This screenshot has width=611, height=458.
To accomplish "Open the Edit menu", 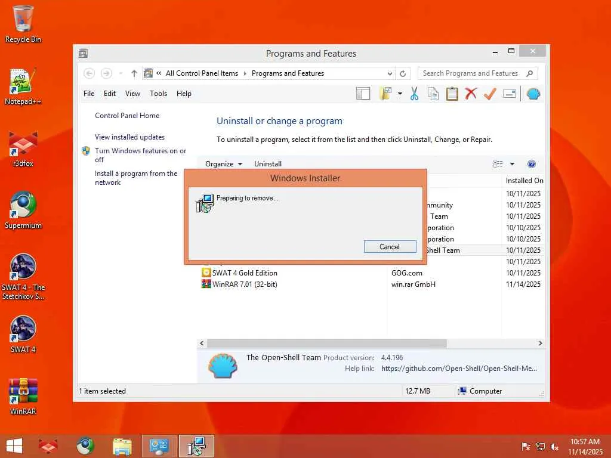I will click(110, 94).
